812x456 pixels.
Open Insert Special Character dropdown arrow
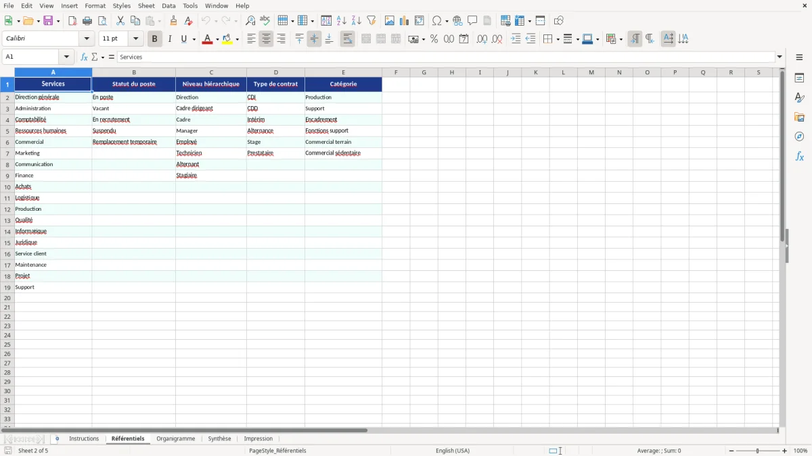tap(447, 21)
